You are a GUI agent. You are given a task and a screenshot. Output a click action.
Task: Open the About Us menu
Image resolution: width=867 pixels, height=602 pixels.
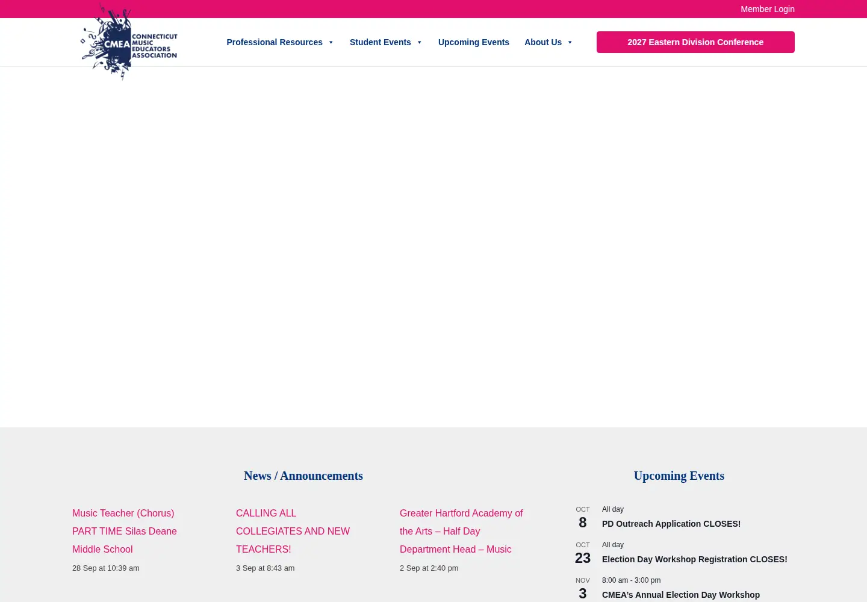(543, 42)
